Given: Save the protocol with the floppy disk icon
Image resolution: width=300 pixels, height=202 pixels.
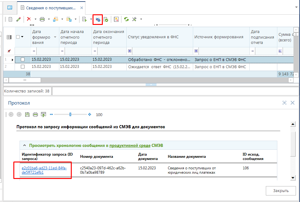Looking at the screenshot, I should pos(27,115).
